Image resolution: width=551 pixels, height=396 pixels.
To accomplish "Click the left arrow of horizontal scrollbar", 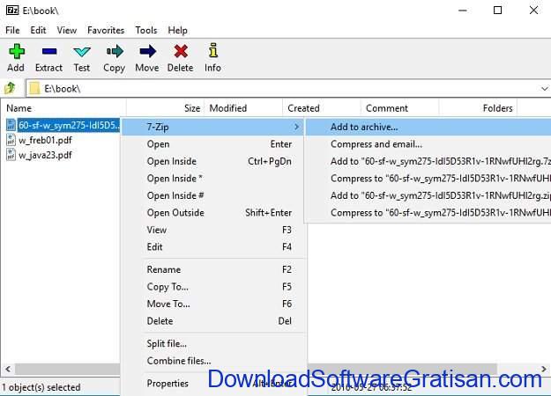I will [x=8, y=369].
